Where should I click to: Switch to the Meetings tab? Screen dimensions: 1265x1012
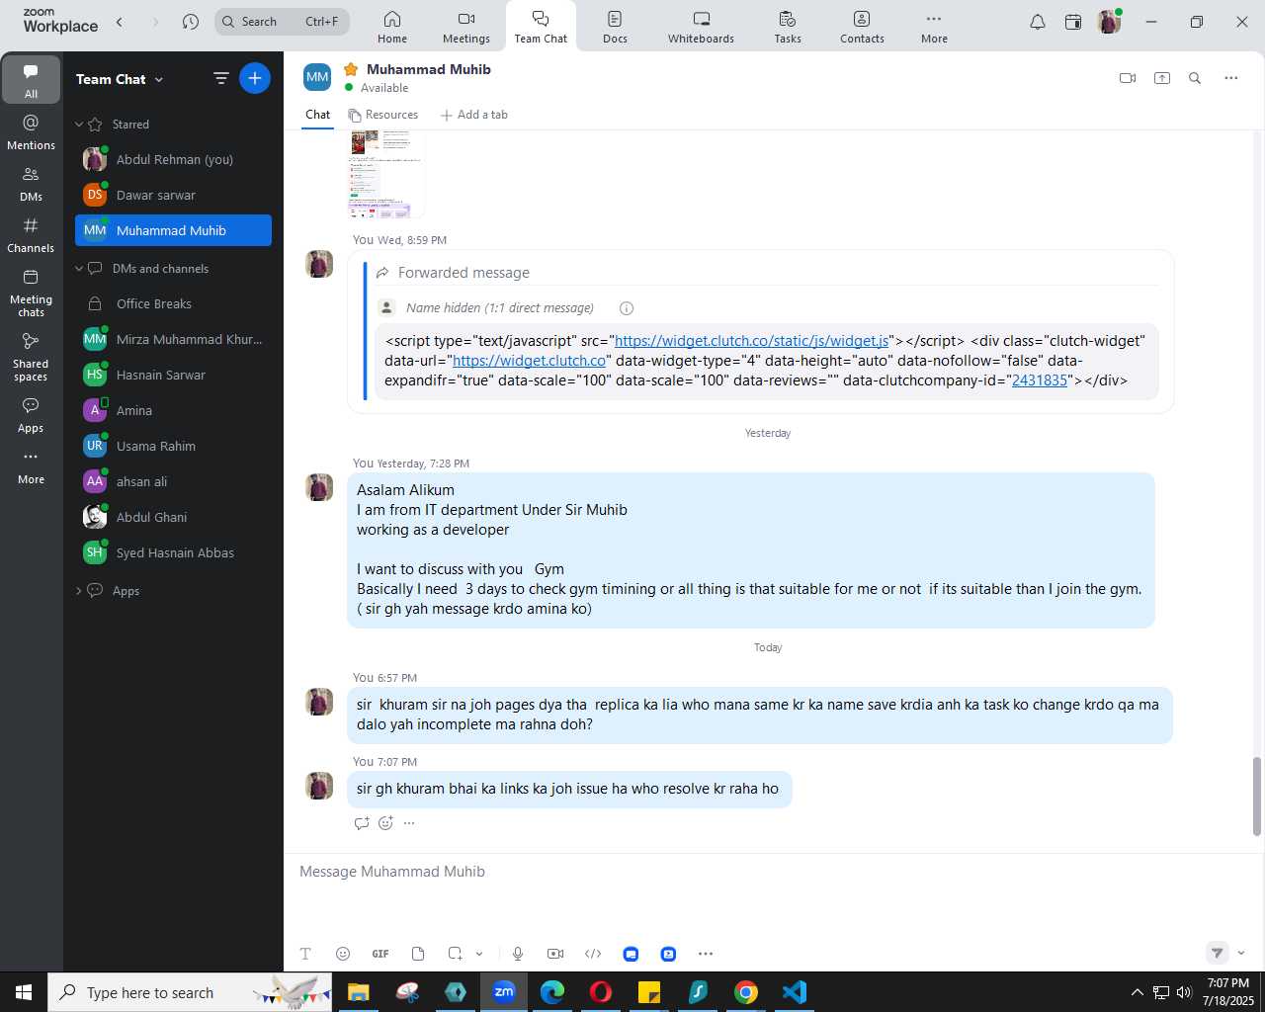point(466,27)
